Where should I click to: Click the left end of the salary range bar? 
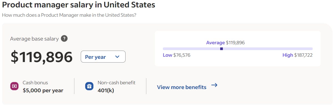[x=164, y=49]
